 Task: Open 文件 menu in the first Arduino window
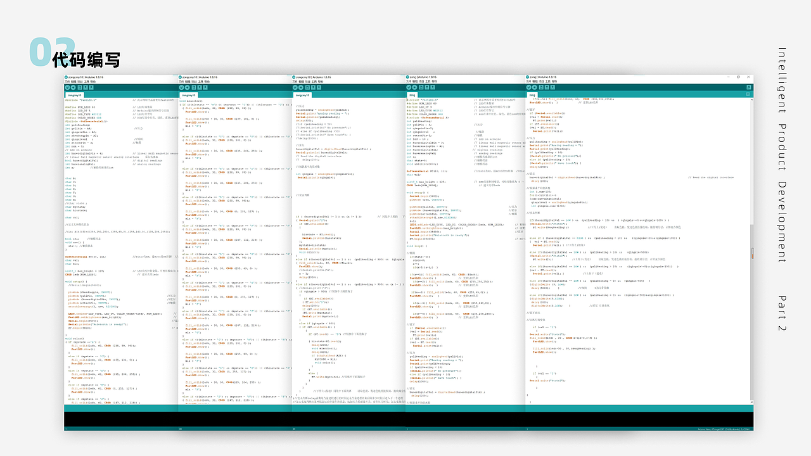(67, 82)
